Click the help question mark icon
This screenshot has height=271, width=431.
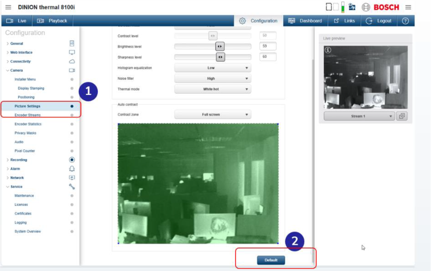(406, 21)
